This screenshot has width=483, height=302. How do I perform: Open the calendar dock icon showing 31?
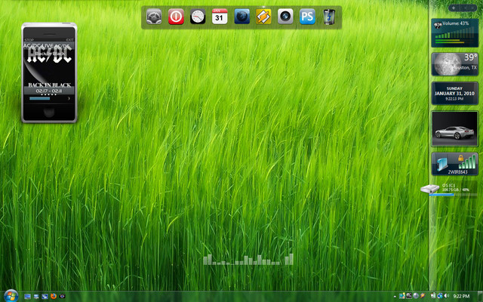pyautogui.click(x=220, y=17)
